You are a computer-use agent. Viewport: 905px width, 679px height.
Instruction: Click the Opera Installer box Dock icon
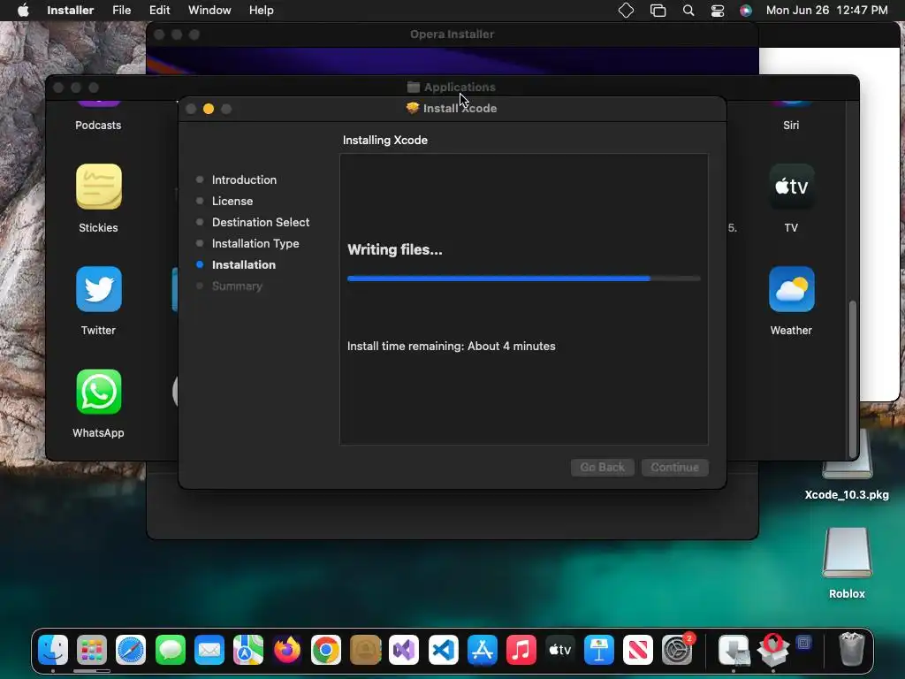pos(772,650)
